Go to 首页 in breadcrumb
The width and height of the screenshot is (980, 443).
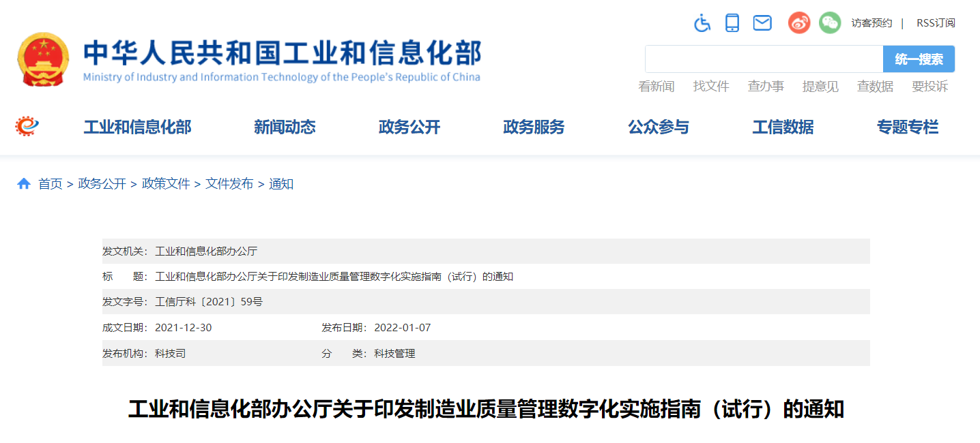click(x=50, y=184)
